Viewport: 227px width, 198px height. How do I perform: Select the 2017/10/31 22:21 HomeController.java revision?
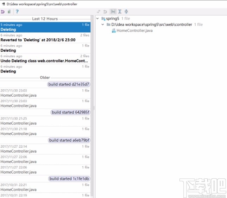(x=45, y=187)
